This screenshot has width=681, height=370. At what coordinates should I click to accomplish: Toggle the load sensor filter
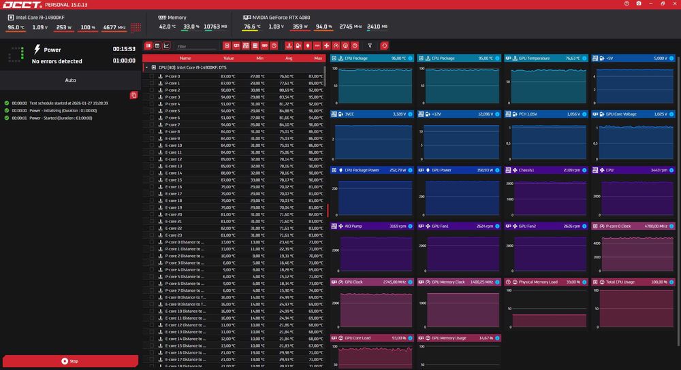(x=345, y=46)
